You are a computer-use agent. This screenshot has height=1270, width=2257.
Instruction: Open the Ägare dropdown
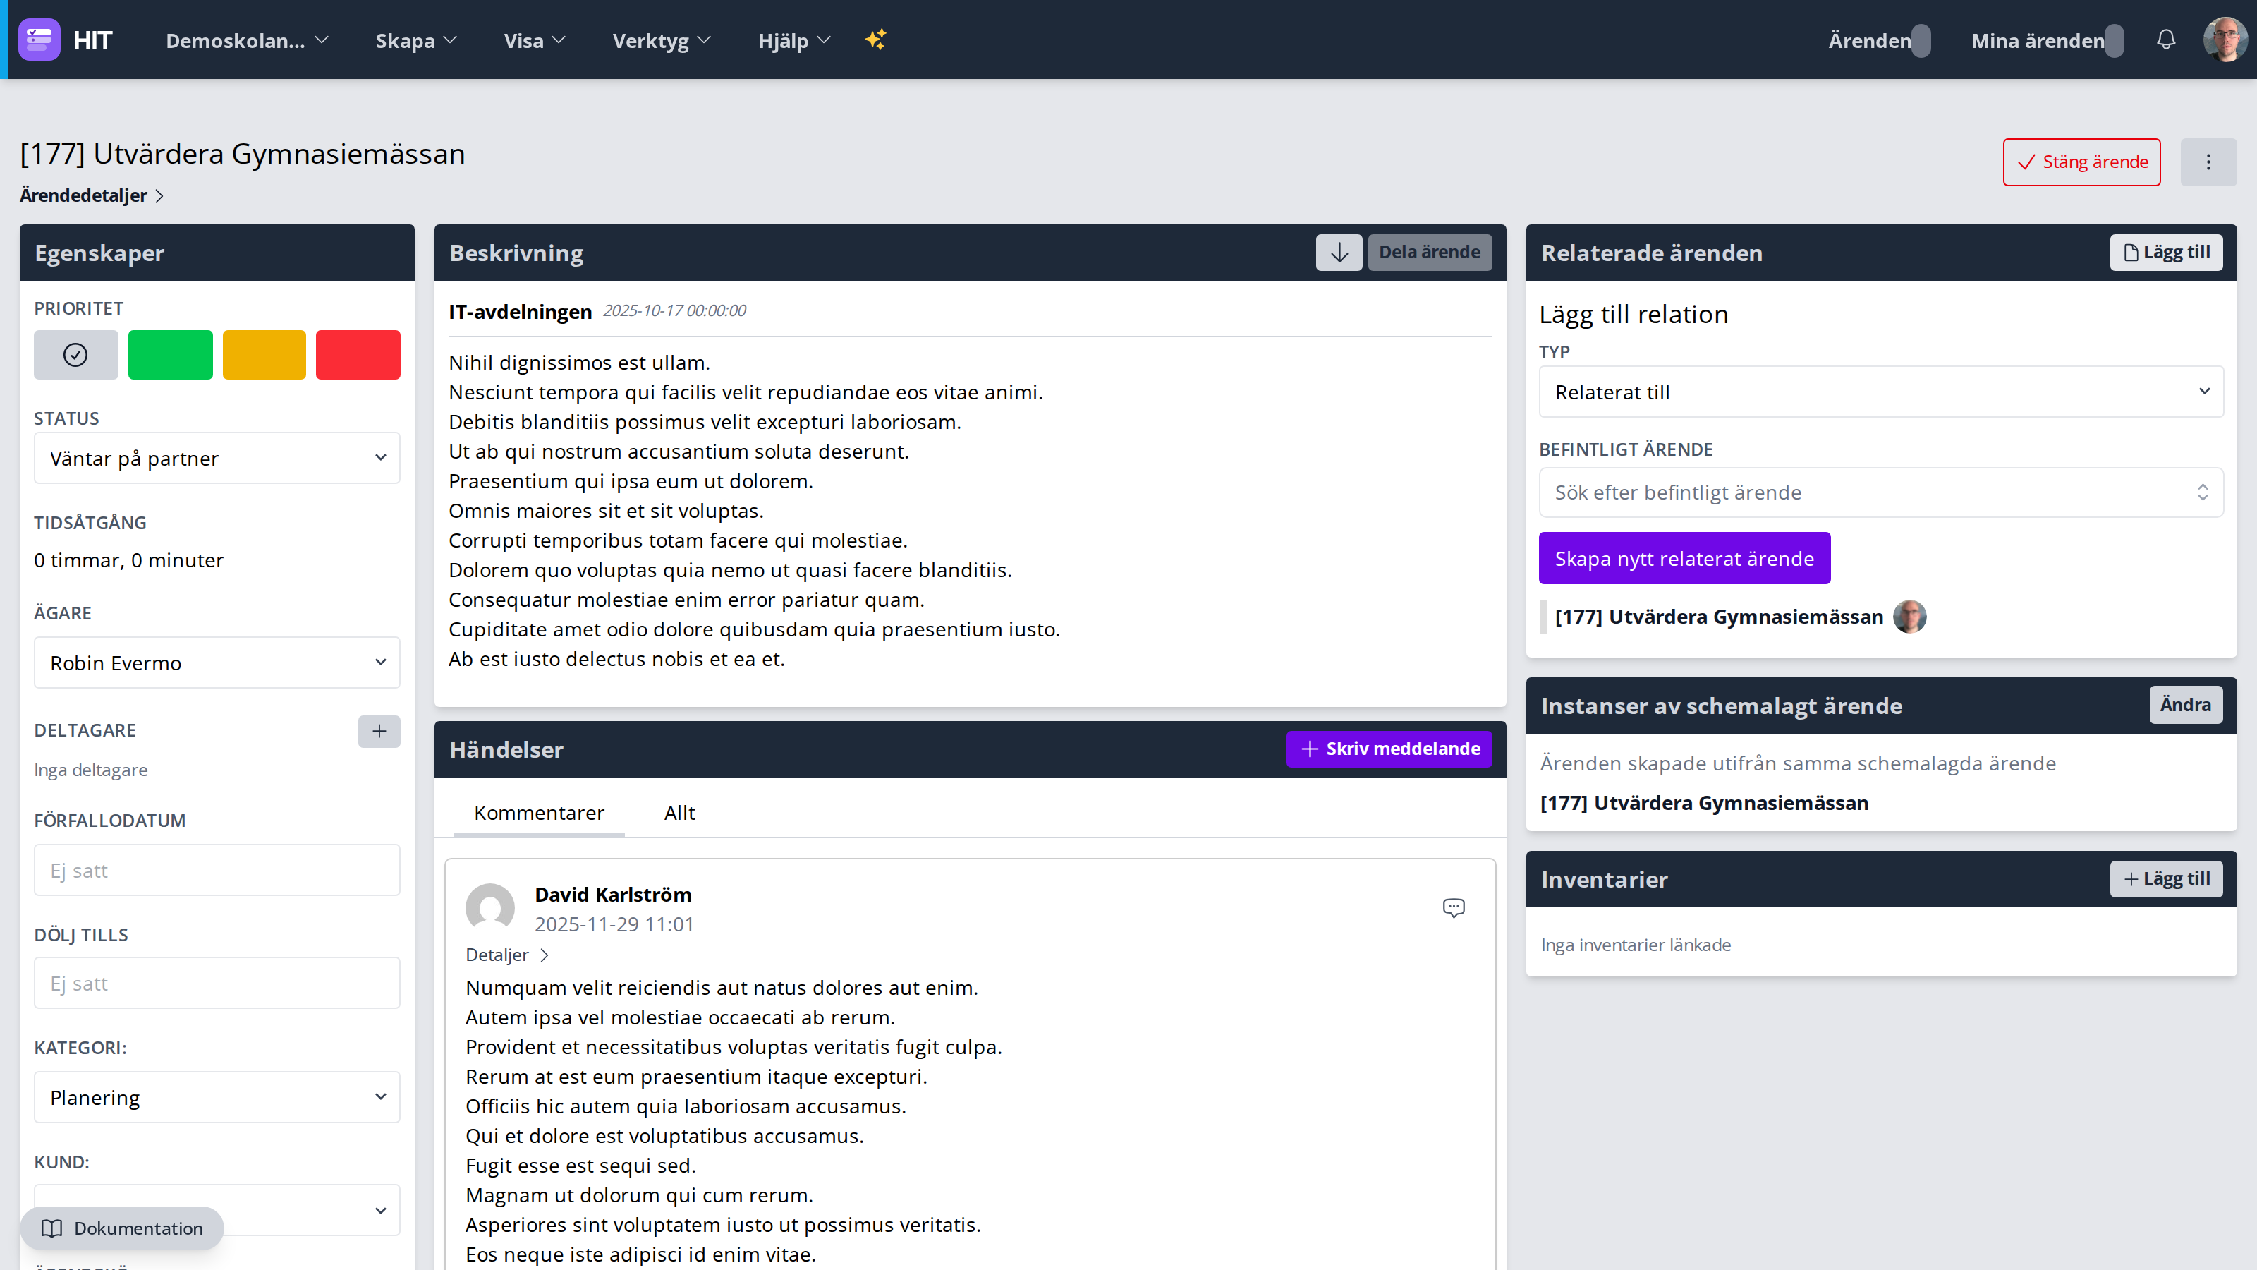217,663
